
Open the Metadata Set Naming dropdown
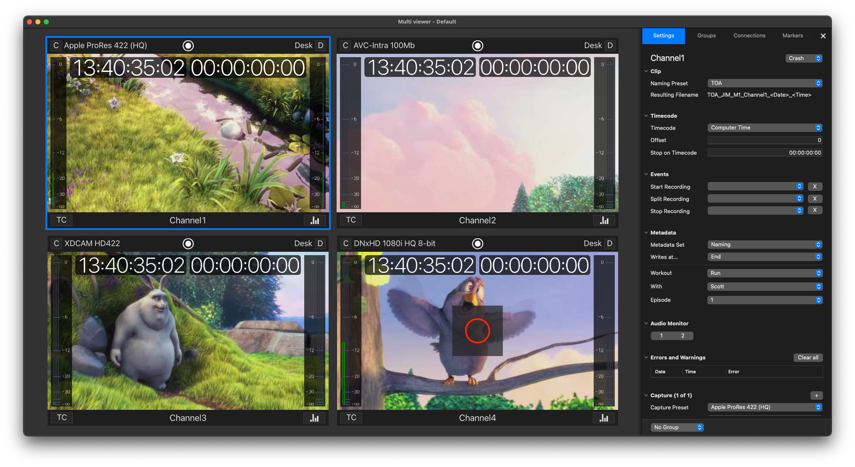[x=765, y=245]
